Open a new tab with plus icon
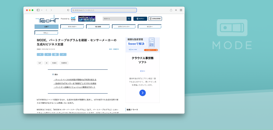 point(176,10)
